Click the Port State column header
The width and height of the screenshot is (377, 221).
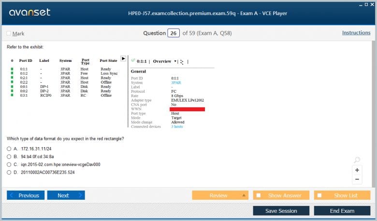pyautogui.click(x=108, y=60)
